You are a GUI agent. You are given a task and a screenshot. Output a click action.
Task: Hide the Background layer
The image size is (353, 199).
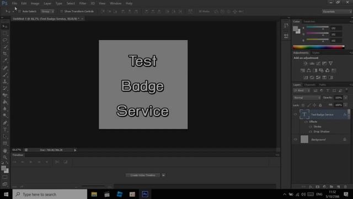tap(295, 139)
